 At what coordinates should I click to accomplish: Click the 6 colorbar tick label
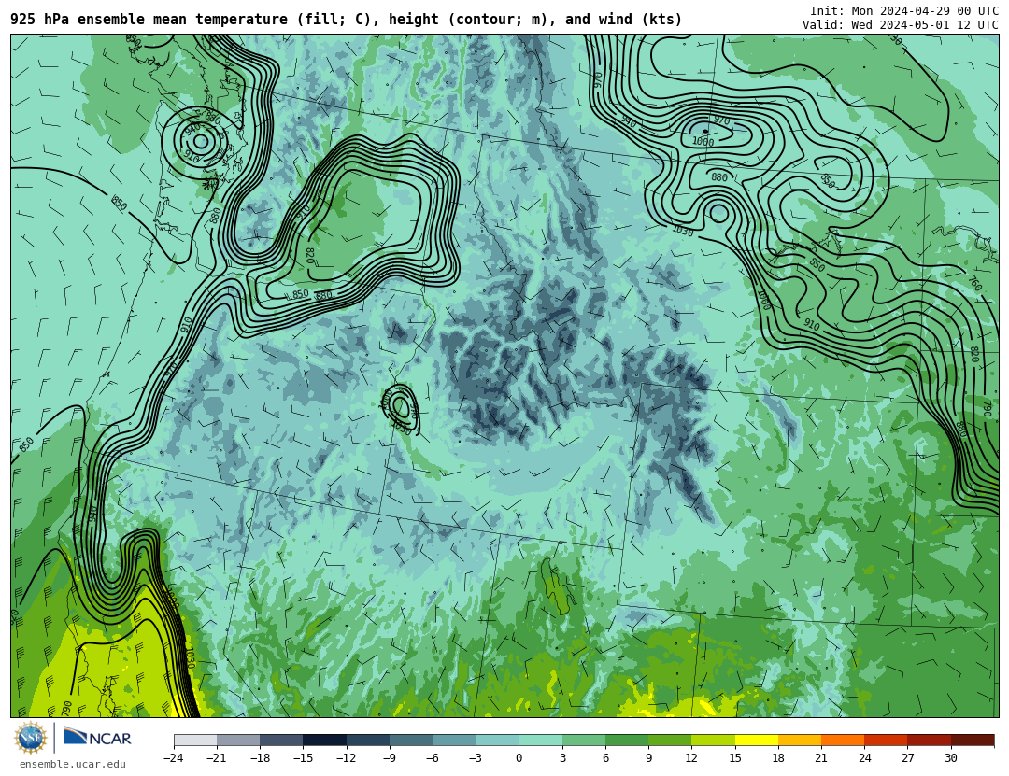(x=605, y=758)
